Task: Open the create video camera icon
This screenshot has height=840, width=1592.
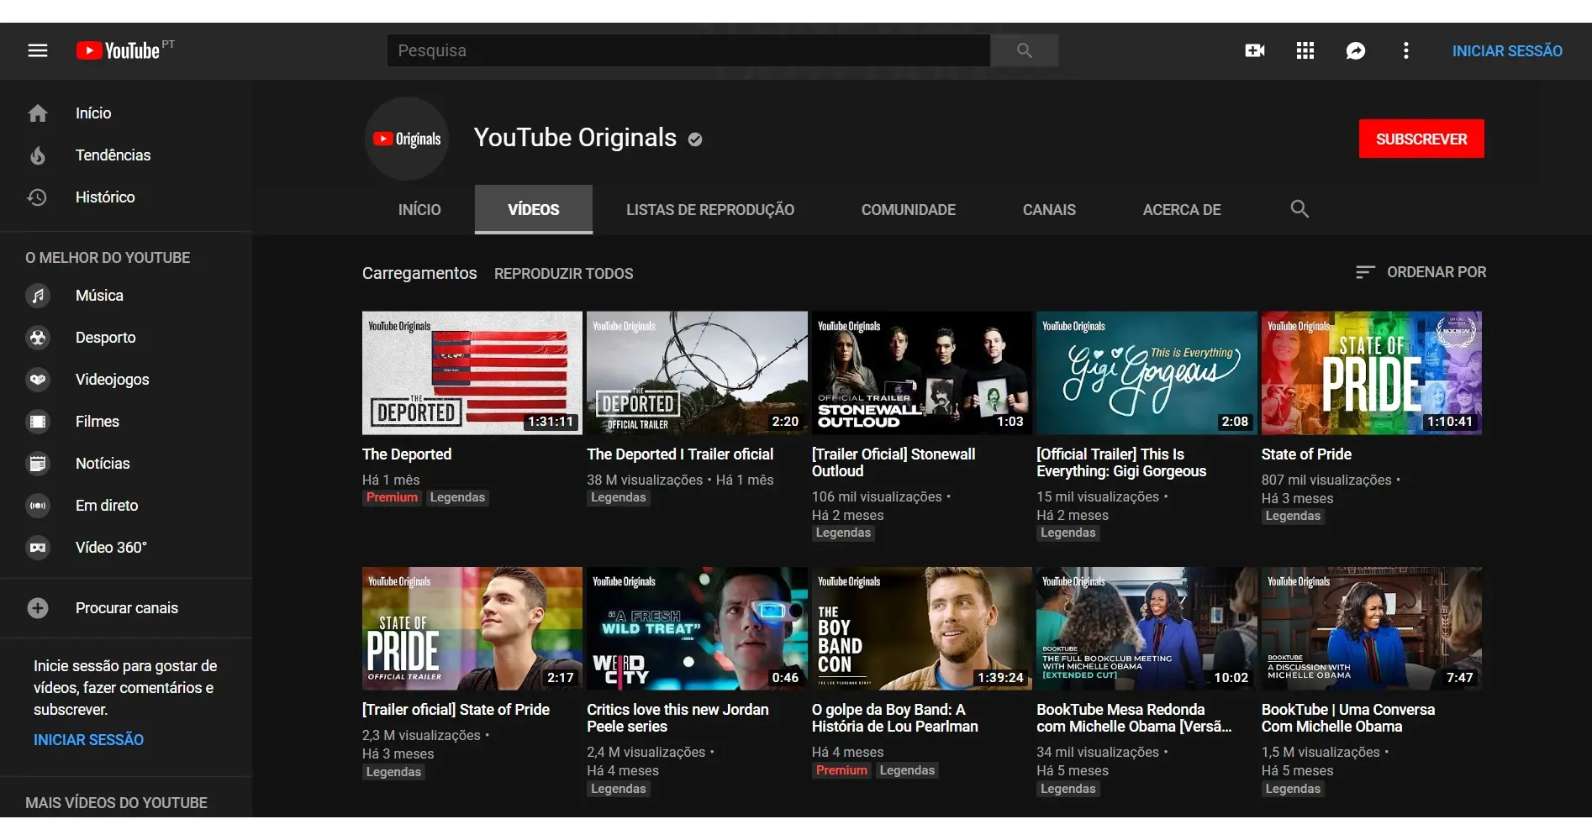Action: pyautogui.click(x=1254, y=50)
